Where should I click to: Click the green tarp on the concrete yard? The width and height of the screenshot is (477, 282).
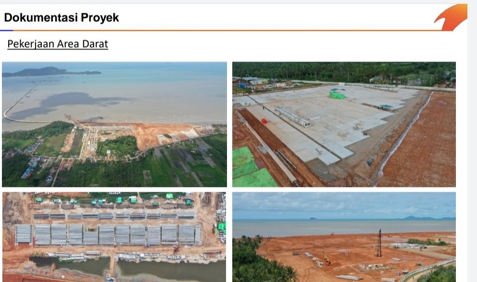click(337, 95)
